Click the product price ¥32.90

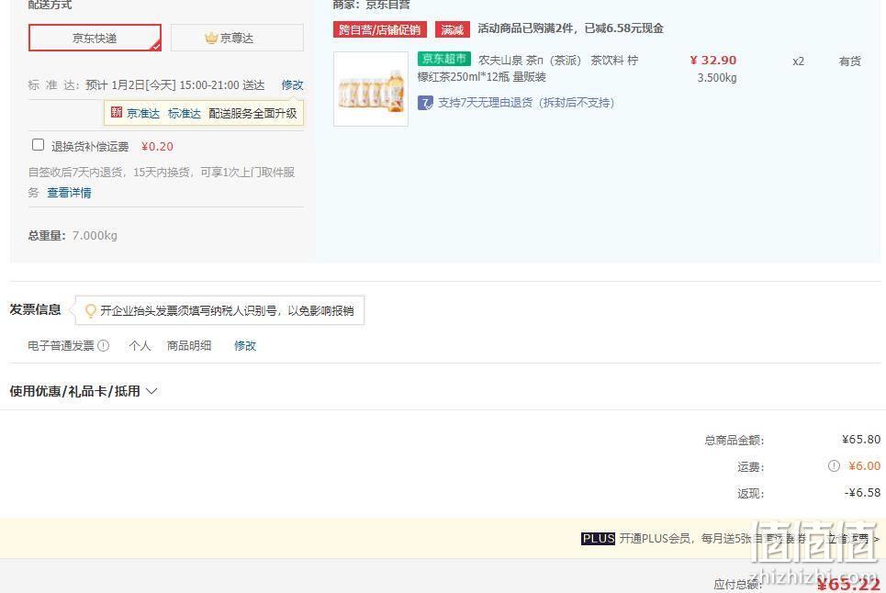tap(713, 60)
